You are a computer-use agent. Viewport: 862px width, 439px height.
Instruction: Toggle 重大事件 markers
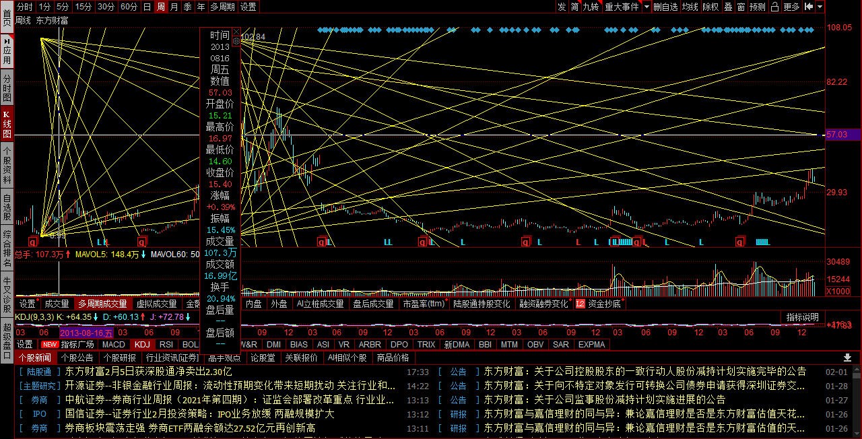622,7
